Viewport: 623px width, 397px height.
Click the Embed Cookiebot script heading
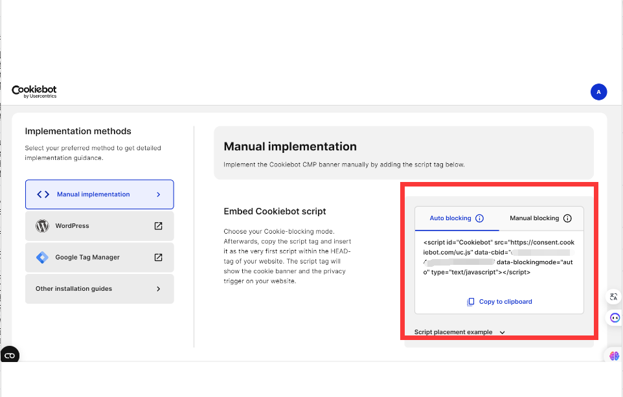[x=275, y=211]
